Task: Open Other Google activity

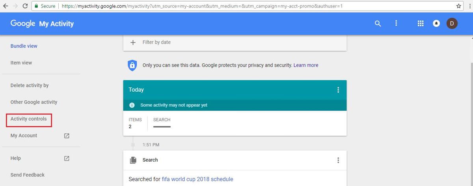Action: click(x=34, y=102)
